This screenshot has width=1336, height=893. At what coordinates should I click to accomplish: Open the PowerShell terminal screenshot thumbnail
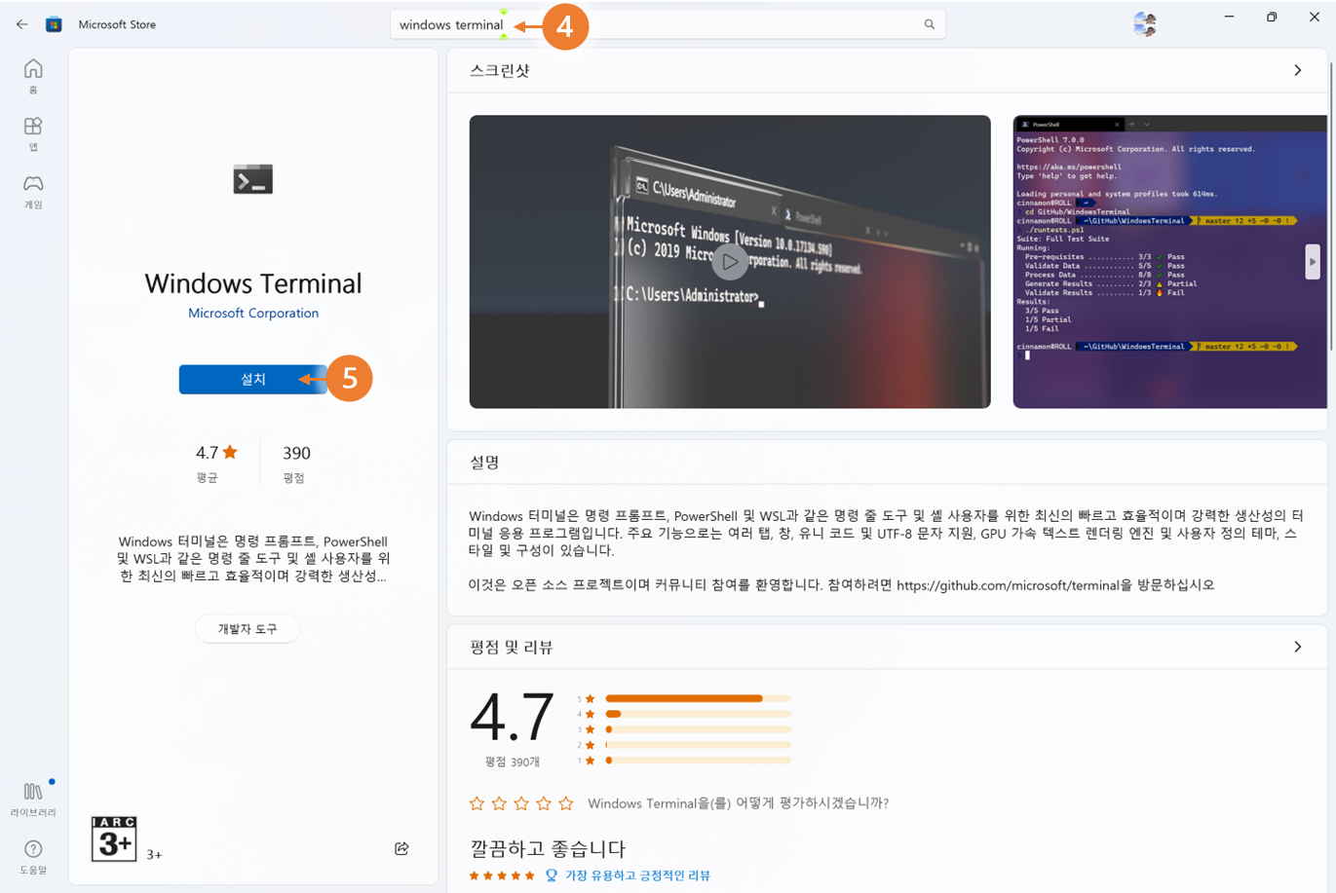tap(1169, 262)
